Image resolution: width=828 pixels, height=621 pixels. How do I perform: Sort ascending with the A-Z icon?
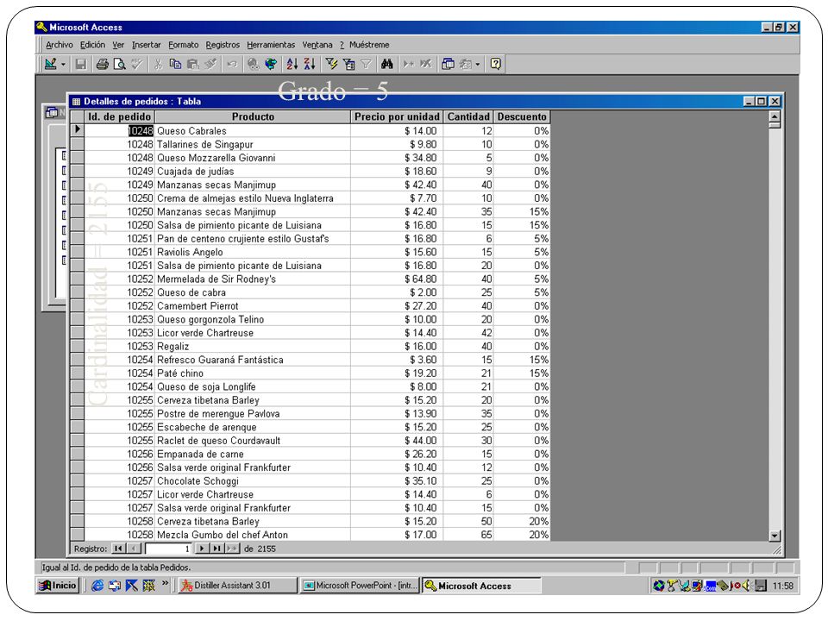tap(292, 65)
